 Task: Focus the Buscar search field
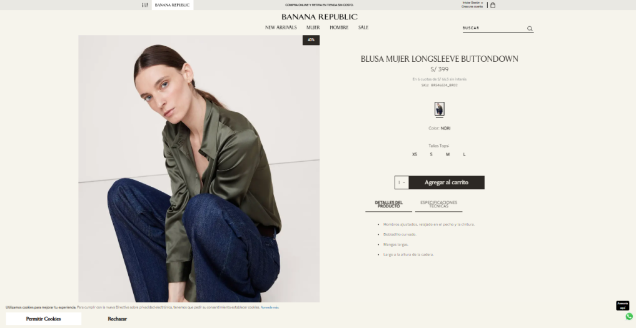[494, 28]
